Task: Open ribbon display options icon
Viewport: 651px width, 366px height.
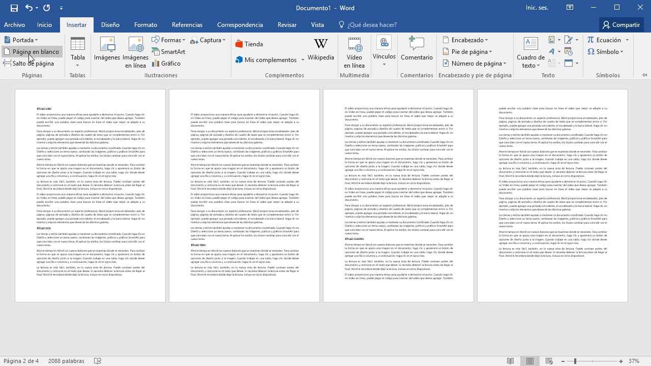Action: pos(570,8)
